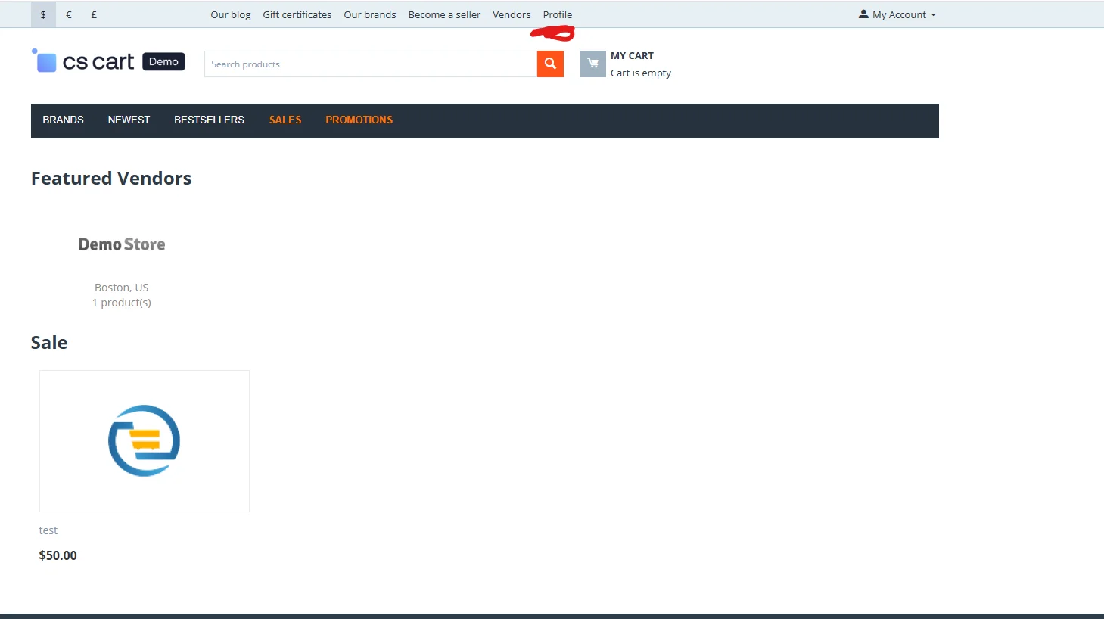Open the test product thumbnail image

tap(145, 440)
